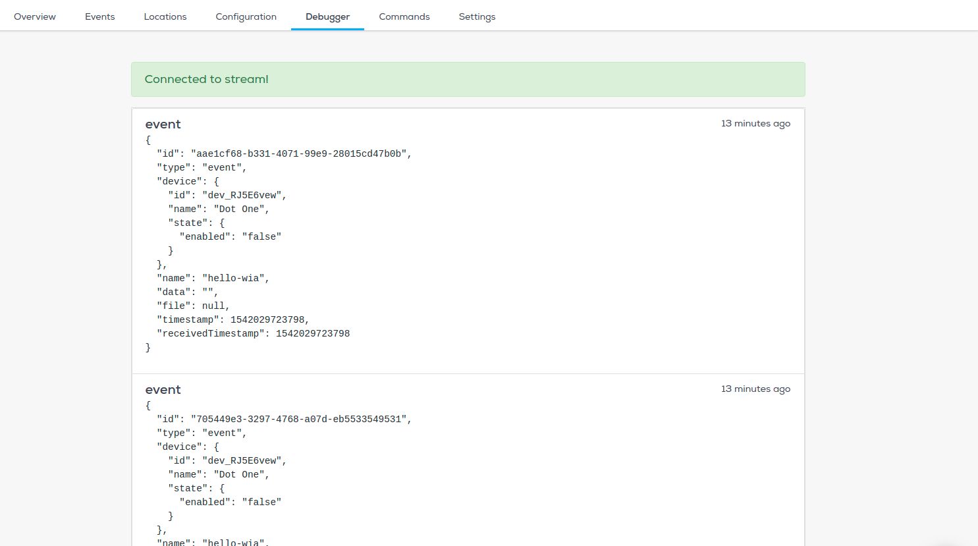978x546 pixels.
Task: Click the receivedTimestamp value 1542029723798
Action: (x=312, y=333)
